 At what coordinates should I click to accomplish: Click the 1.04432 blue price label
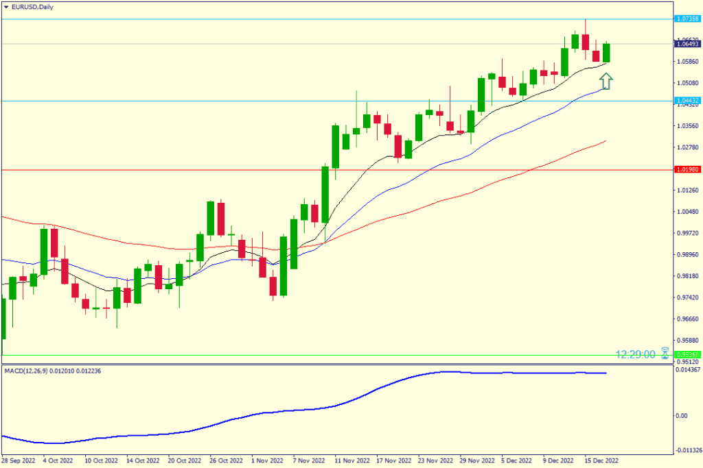[687, 101]
